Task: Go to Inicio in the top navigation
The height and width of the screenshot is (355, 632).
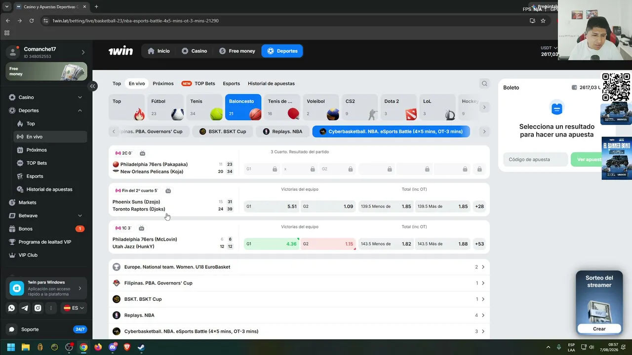Action: click(158, 51)
